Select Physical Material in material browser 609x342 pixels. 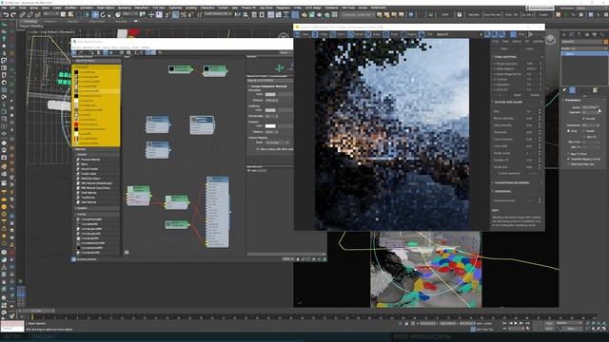pos(90,160)
